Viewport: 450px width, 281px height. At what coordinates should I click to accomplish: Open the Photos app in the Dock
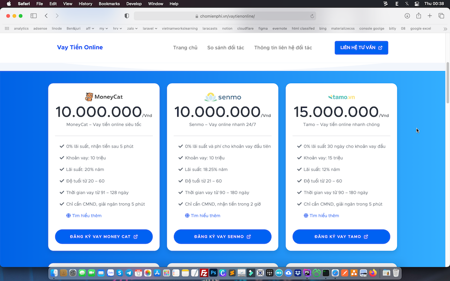tap(148, 273)
